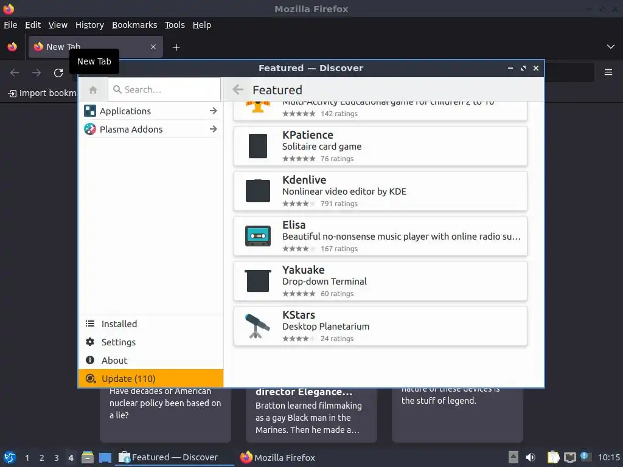Click the Firefox View icon left of tabs
This screenshot has width=623, height=467.
coord(12,47)
